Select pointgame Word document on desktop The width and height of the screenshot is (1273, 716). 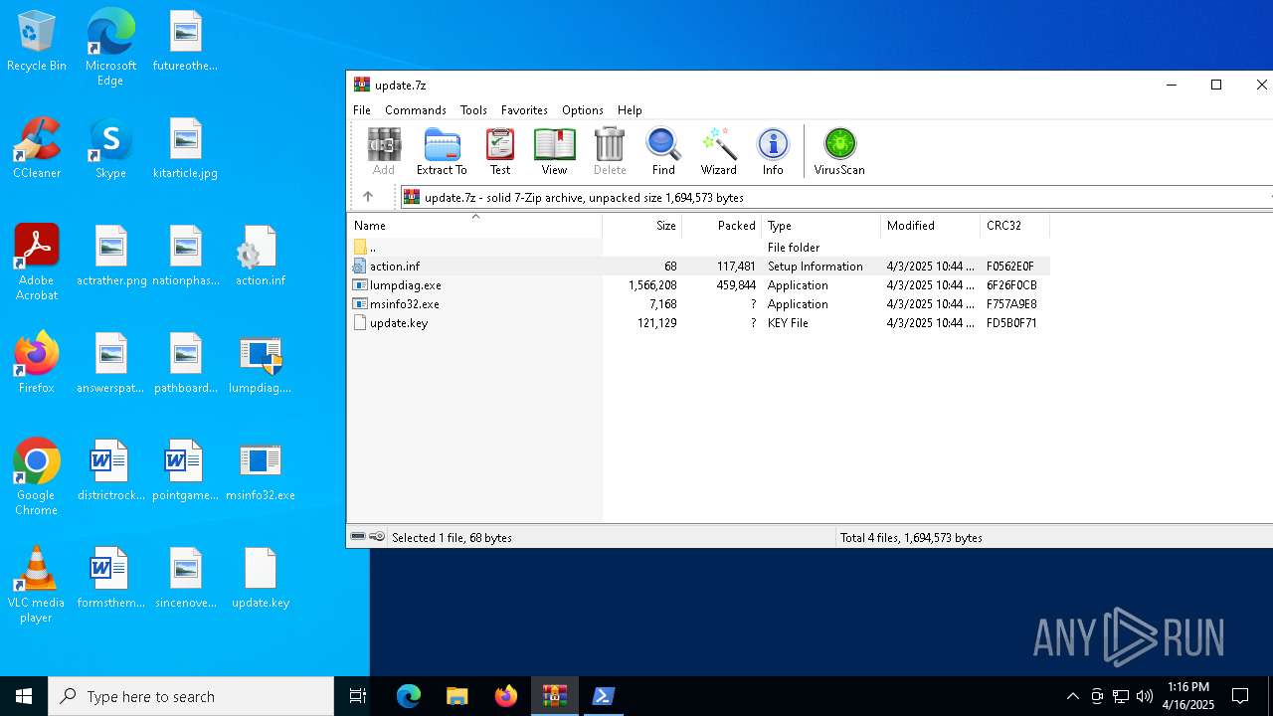click(x=186, y=470)
